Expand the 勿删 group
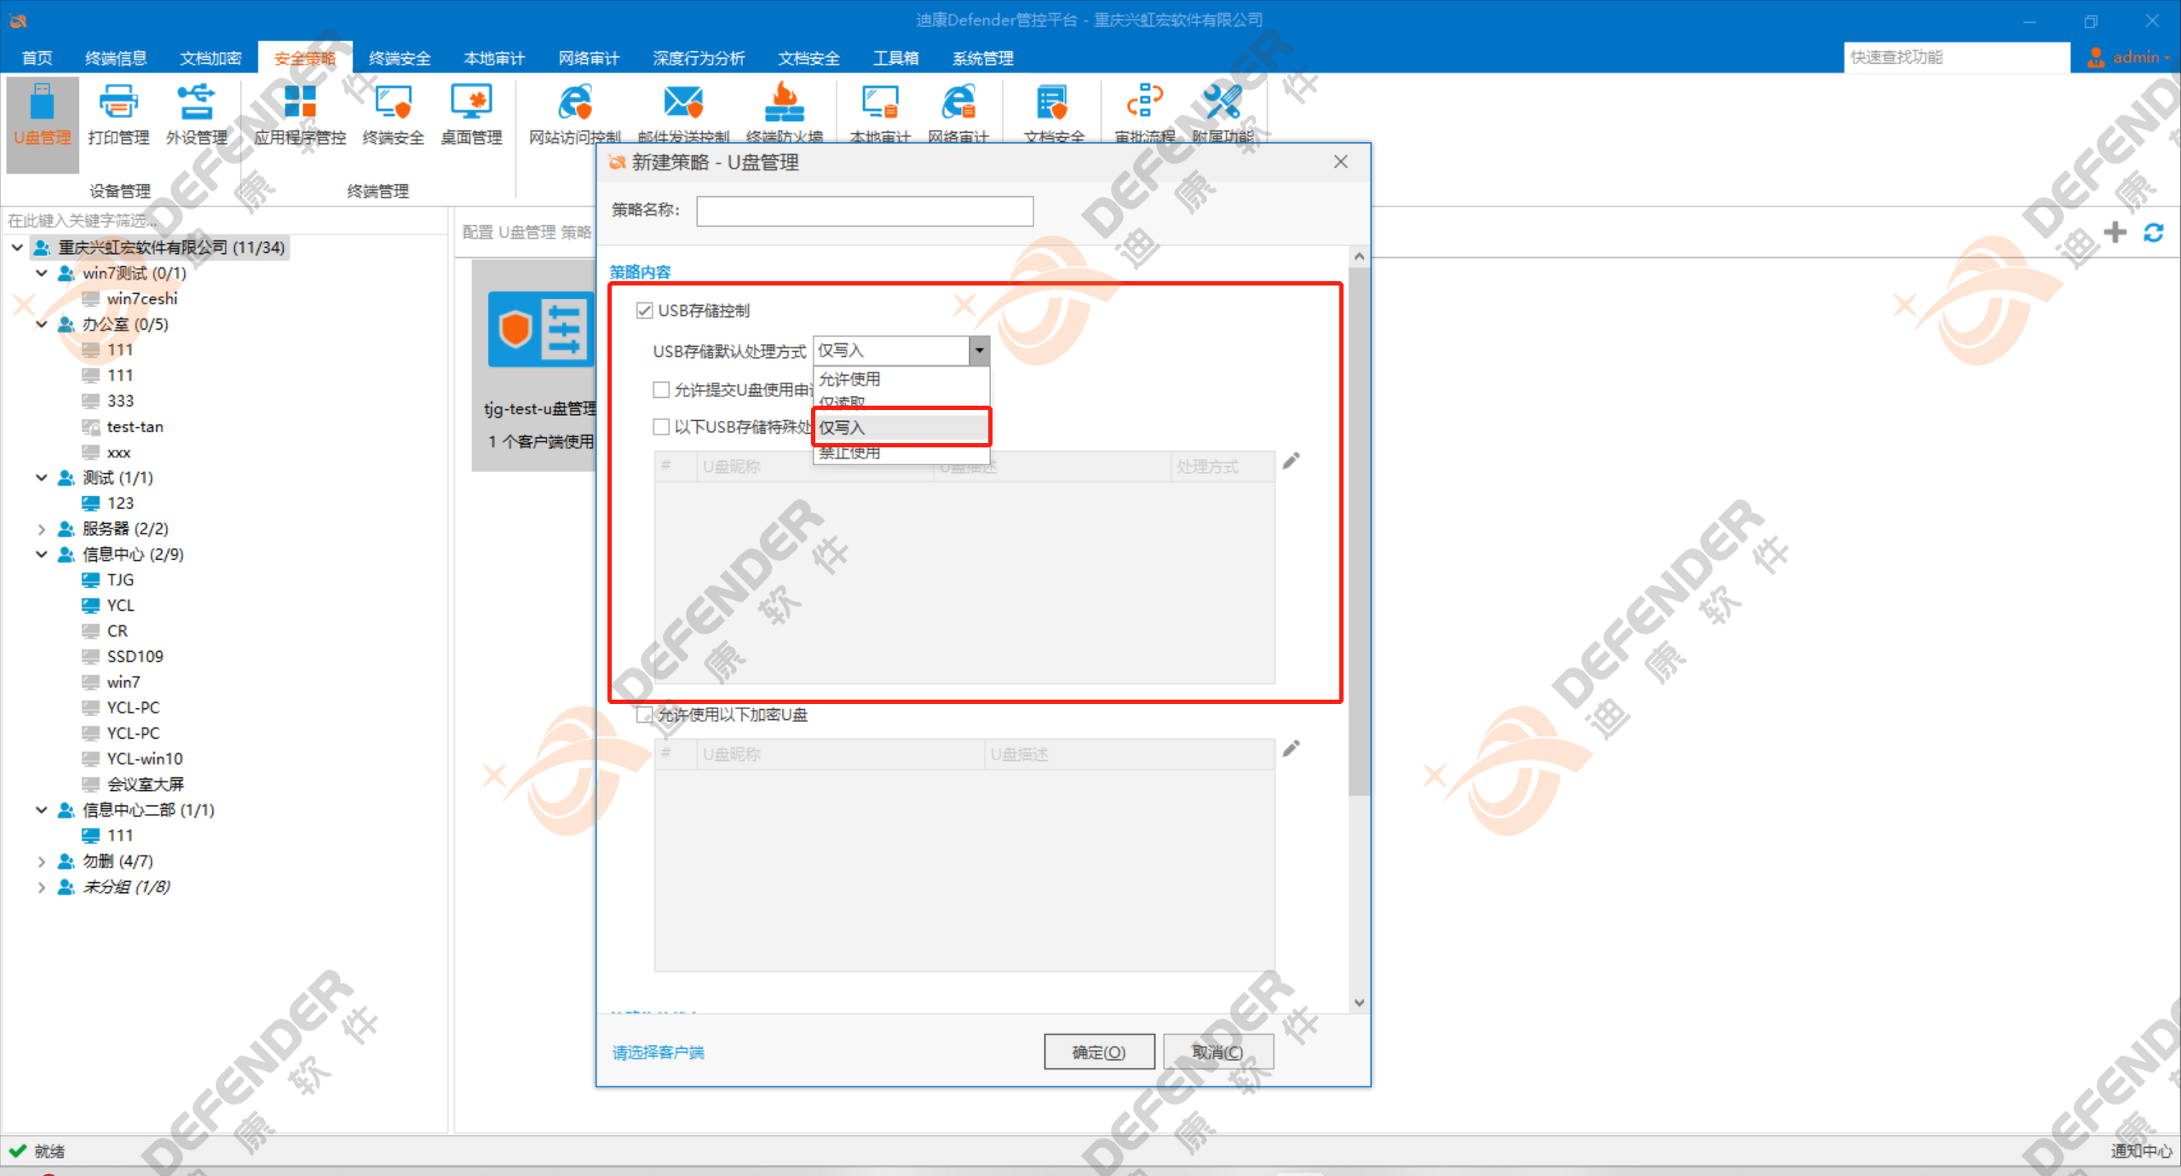Image resolution: width=2181 pixels, height=1176 pixels. pos(41,861)
